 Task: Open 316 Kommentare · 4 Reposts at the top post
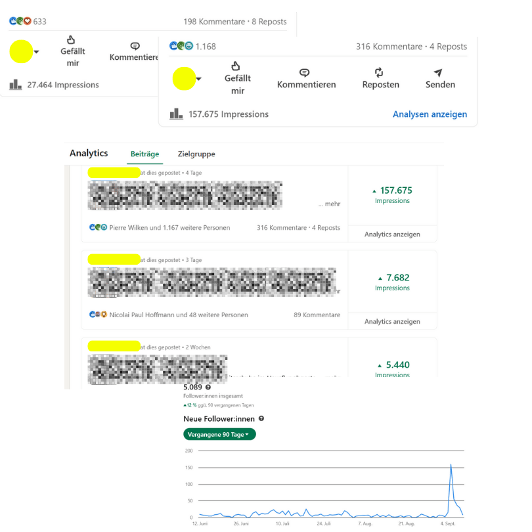tap(411, 47)
